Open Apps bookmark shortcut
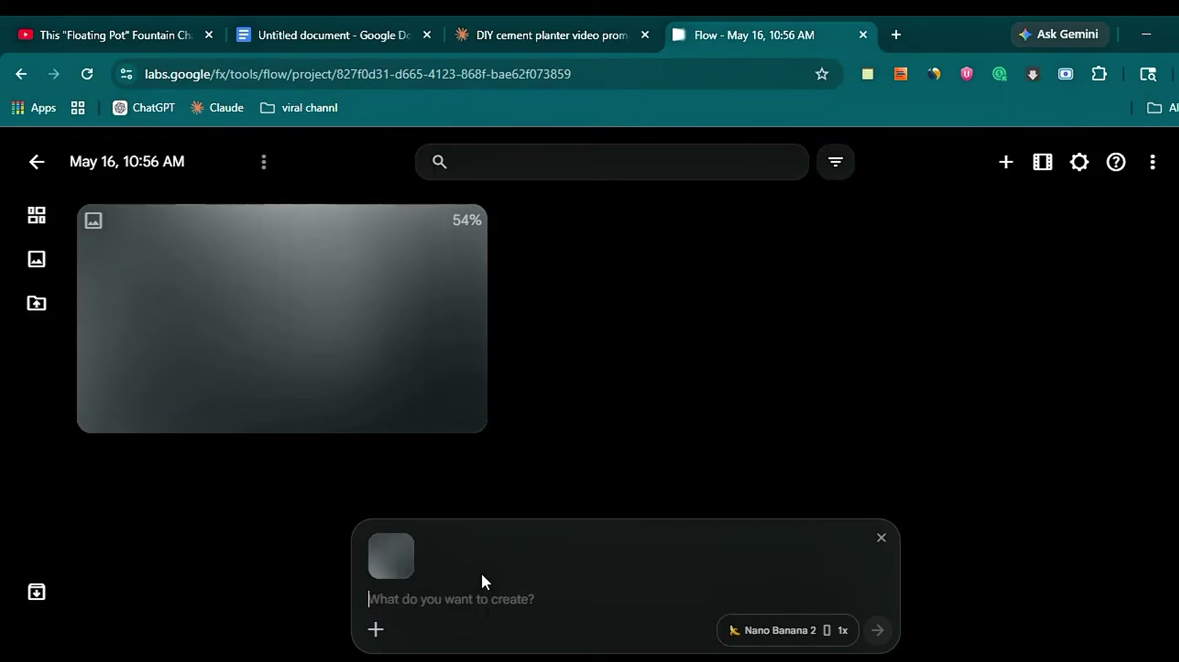The image size is (1179, 662). (34, 108)
